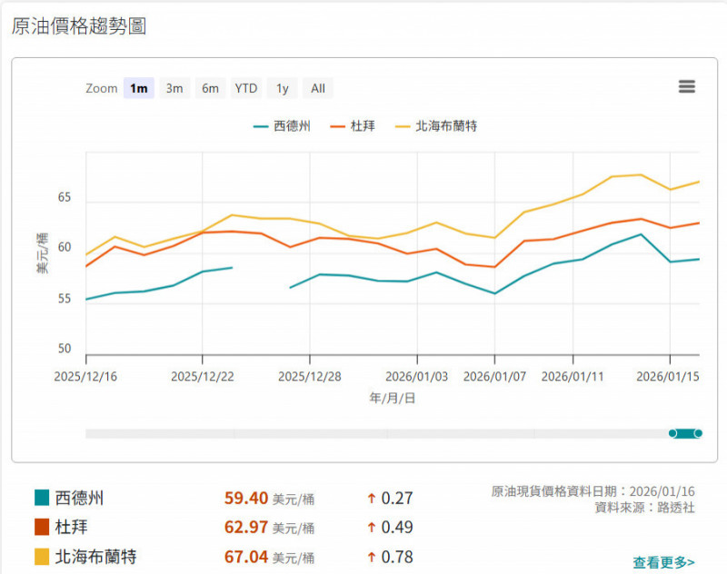This screenshot has width=727, height=574.
Task: Click the teal 西德州 color square
Action: pos(42,498)
